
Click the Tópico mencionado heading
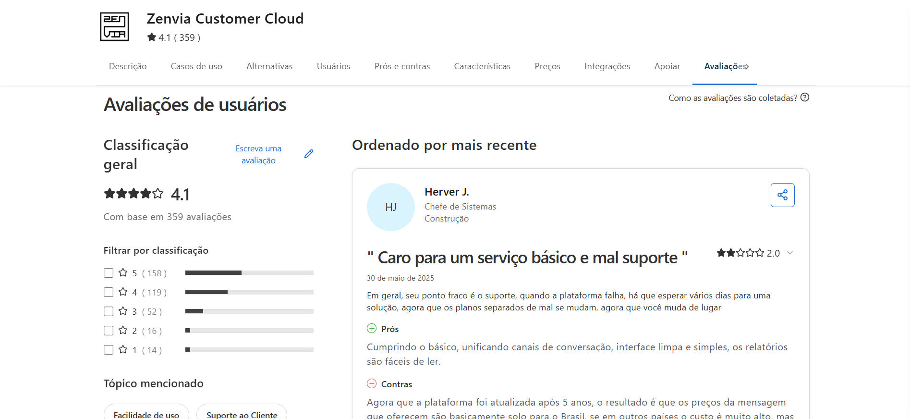click(x=154, y=383)
